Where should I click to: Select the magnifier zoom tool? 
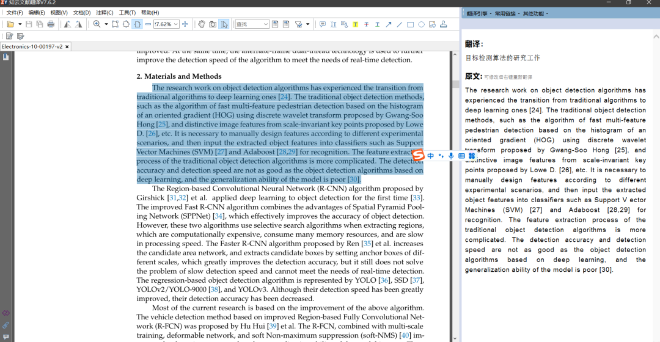pyautogui.click(x=97, y=24)
